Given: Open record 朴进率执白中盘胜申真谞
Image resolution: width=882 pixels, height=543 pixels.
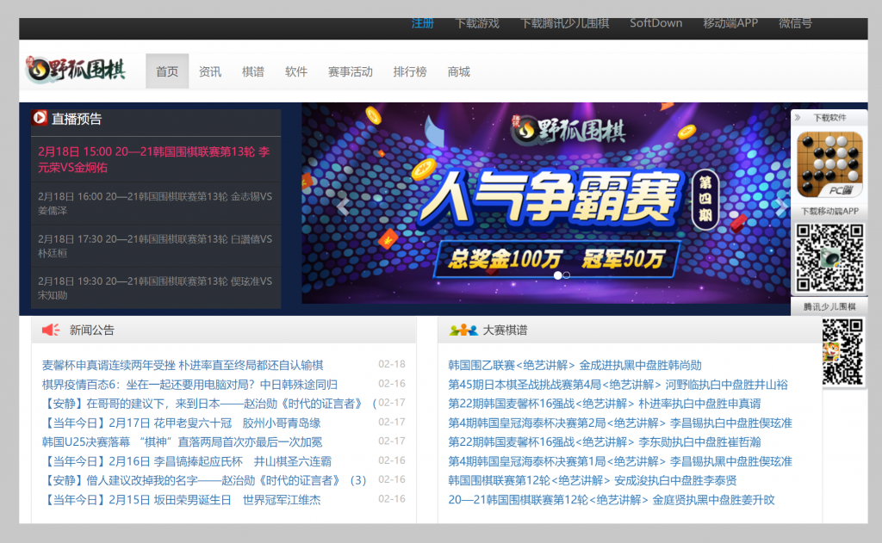Looking at the screenshot, I should pos(604,404).
